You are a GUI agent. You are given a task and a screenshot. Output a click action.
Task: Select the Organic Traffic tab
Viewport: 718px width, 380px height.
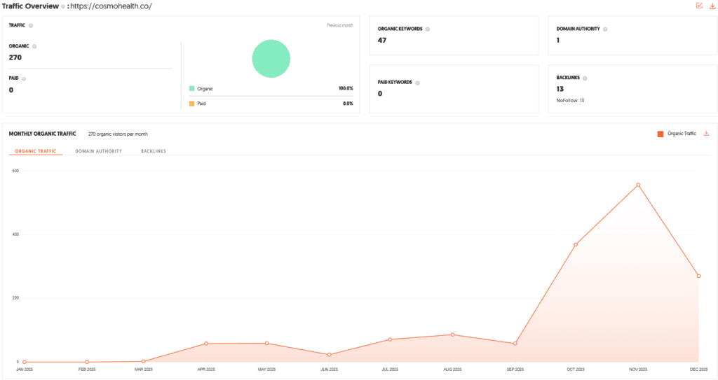[36, 151]
